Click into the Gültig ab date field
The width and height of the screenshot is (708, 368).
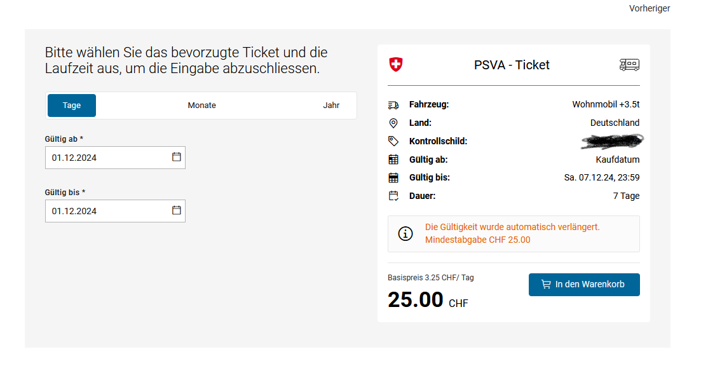(115, 158)
